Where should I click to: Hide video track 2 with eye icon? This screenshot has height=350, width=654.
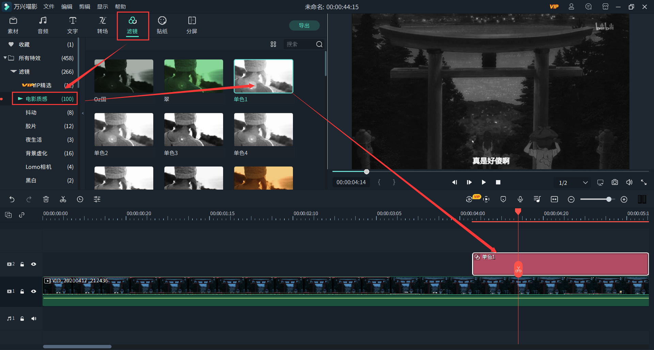(33, 264)
